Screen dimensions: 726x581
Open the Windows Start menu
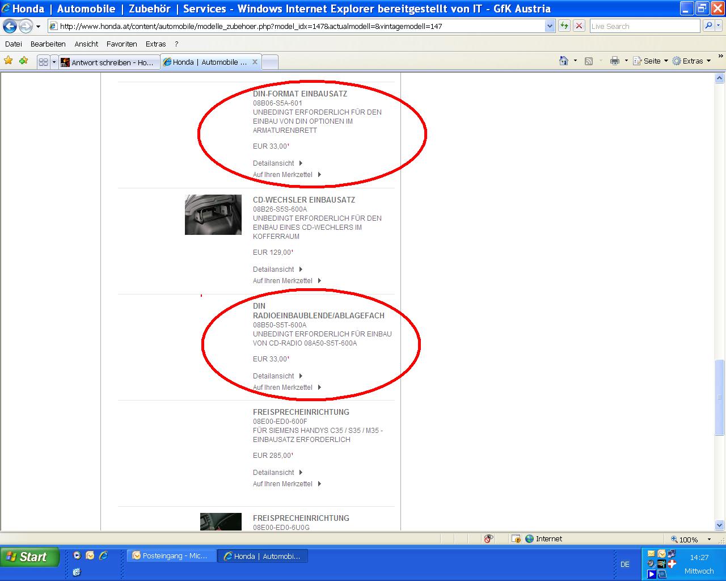point(30,557)
